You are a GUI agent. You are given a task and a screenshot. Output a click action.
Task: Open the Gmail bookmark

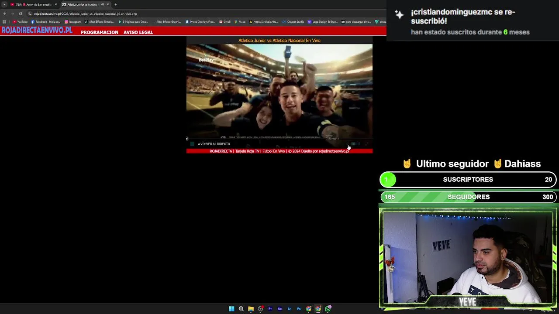[x=225, y=21]
